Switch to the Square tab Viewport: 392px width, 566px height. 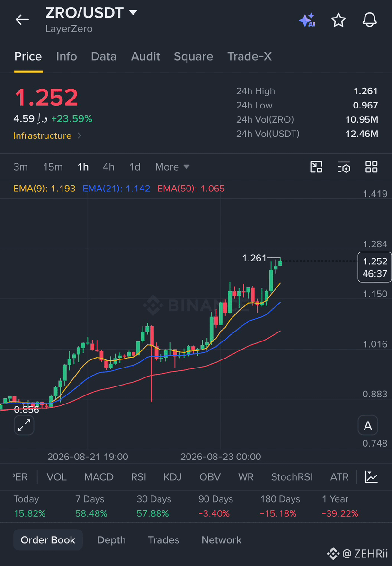(194, 56)
